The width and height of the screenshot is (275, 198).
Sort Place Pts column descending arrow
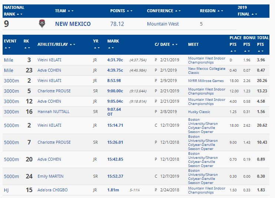(x=235, y=51)
